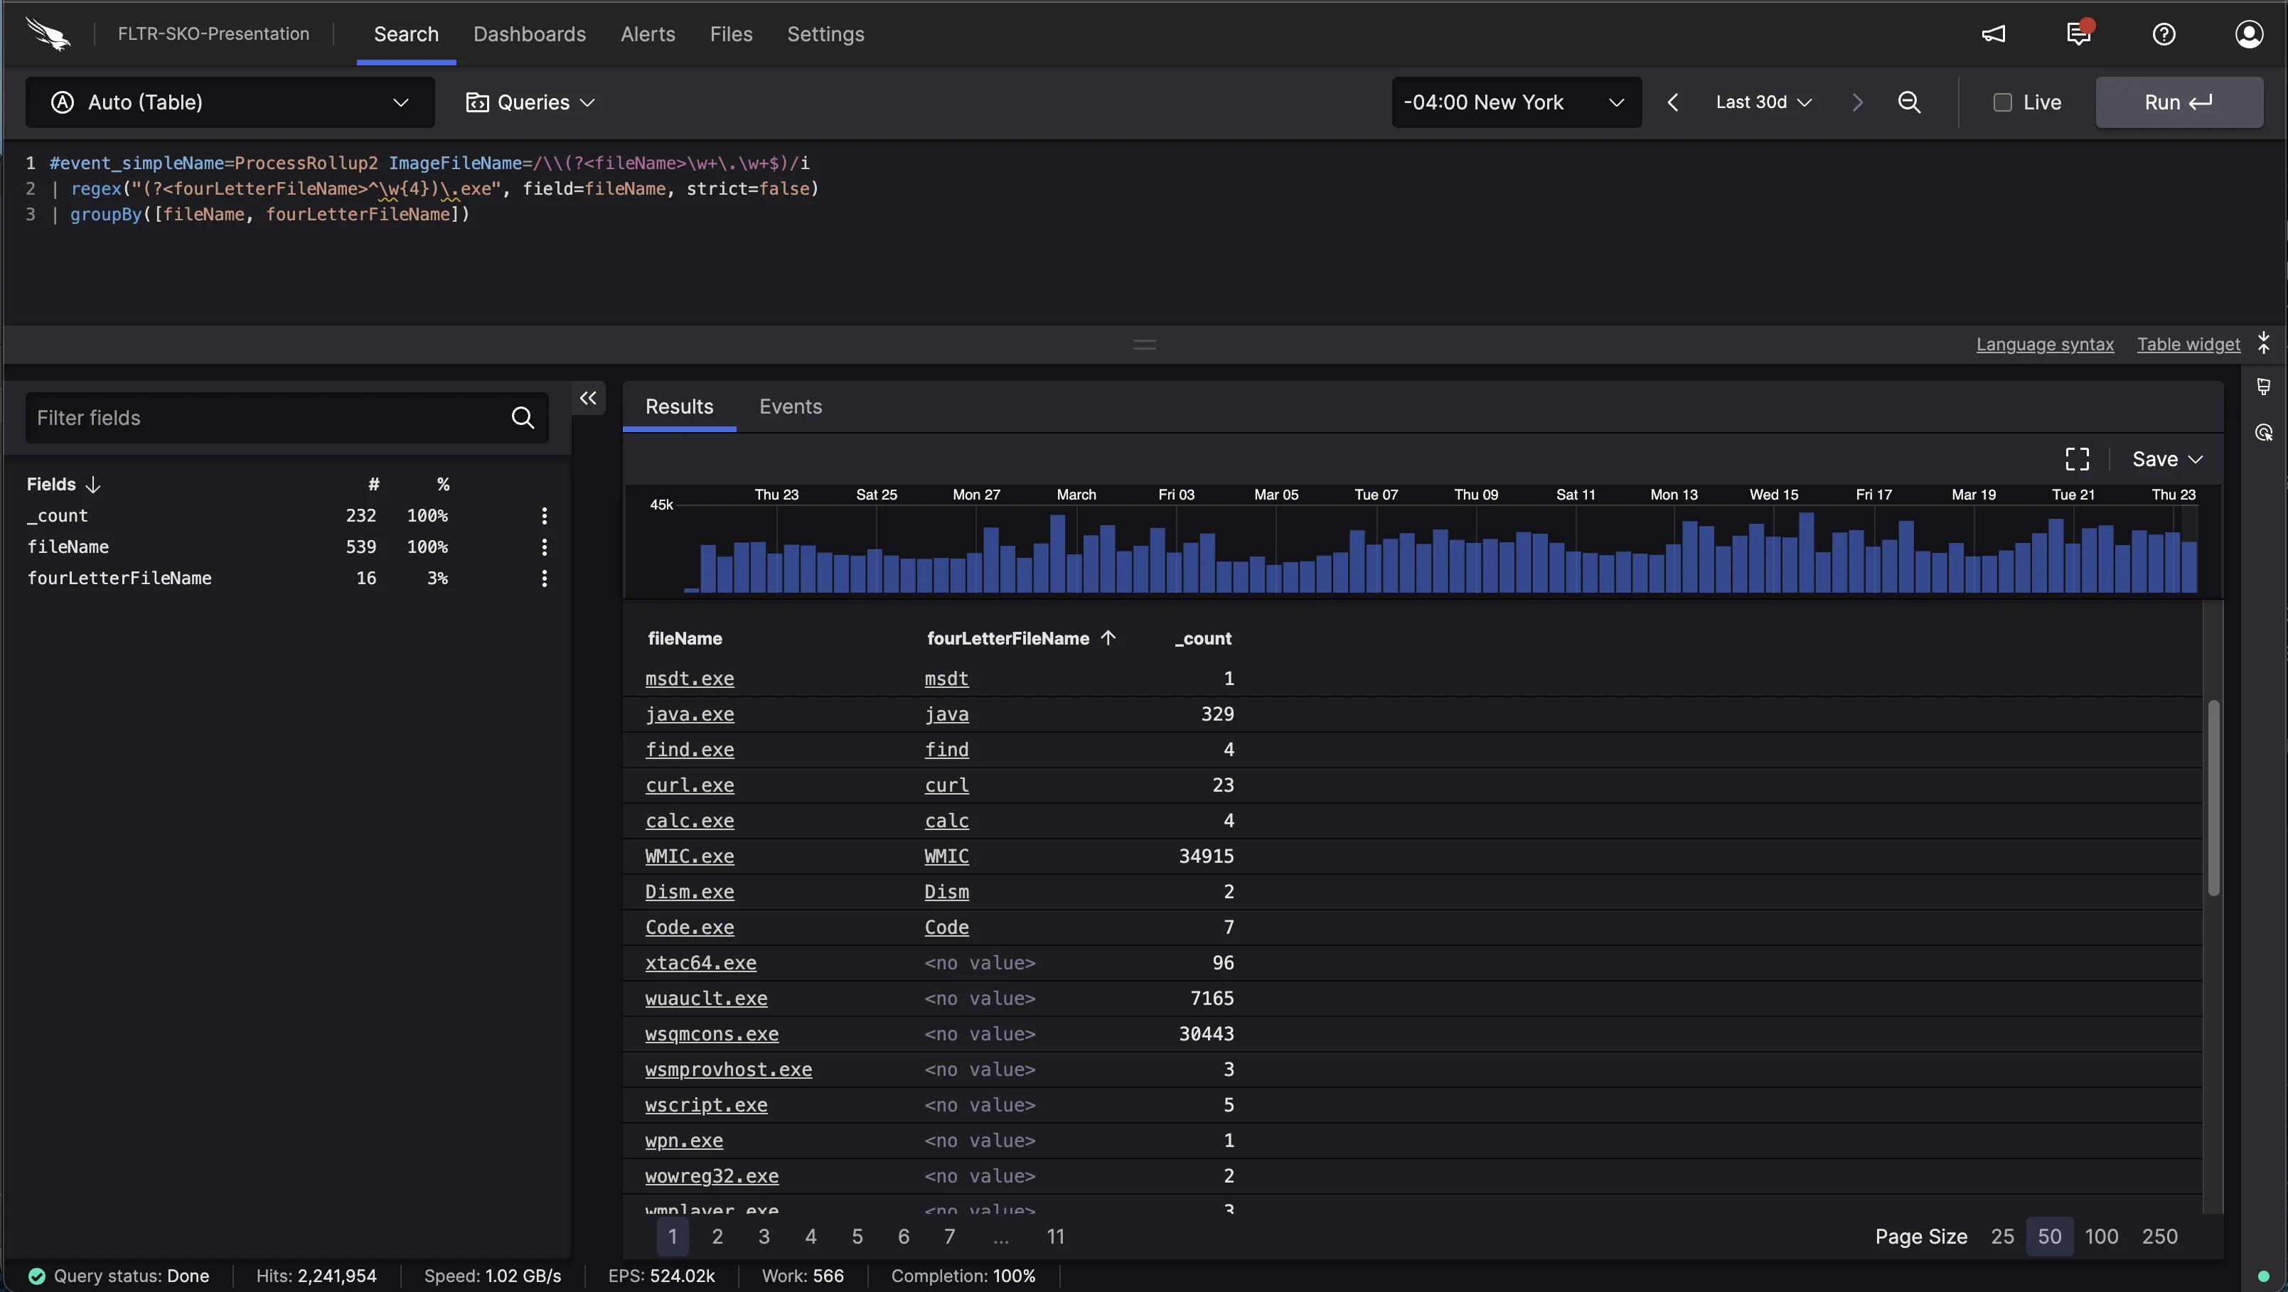Click the zoom out time range icon
Screen dimensions: 2288x1292
click(x=1909, y=102)
